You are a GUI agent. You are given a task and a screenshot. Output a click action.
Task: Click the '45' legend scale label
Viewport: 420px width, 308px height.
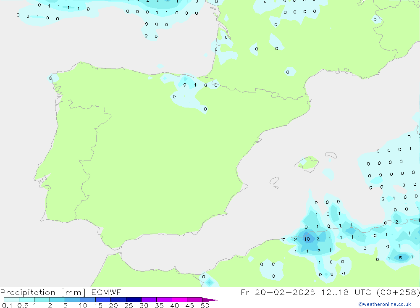[x=190, y=305]
